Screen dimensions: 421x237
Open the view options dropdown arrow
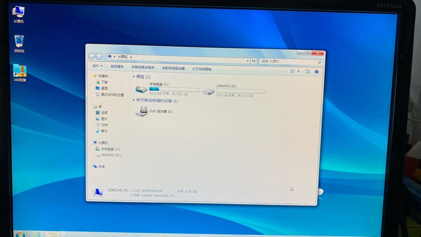pos(298,71)
